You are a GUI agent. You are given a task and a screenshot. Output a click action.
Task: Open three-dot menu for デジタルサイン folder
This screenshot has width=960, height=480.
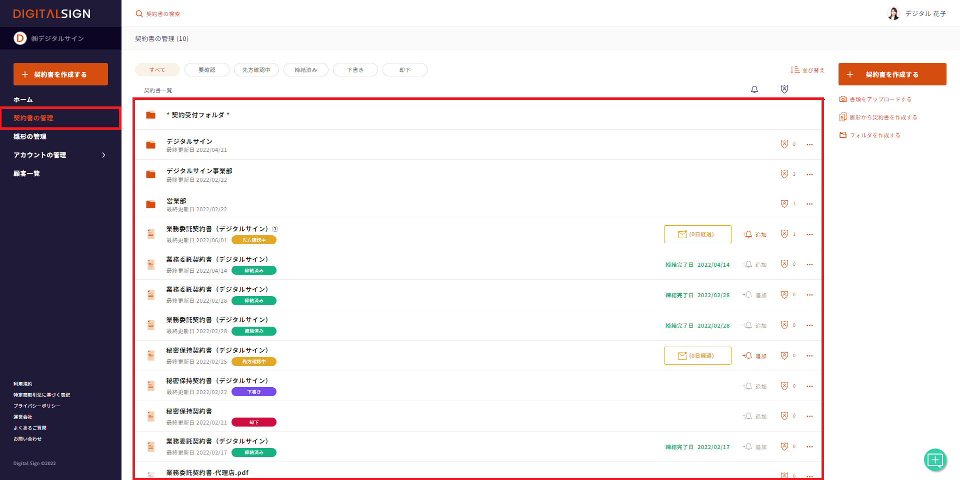coord(809,145)
